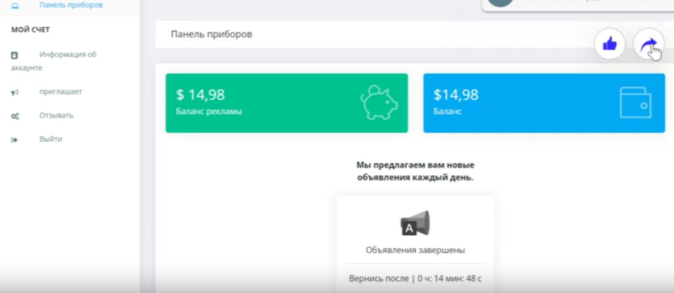Click the piggy bank icon on the green card
The image size is (674, 293).
378,103
